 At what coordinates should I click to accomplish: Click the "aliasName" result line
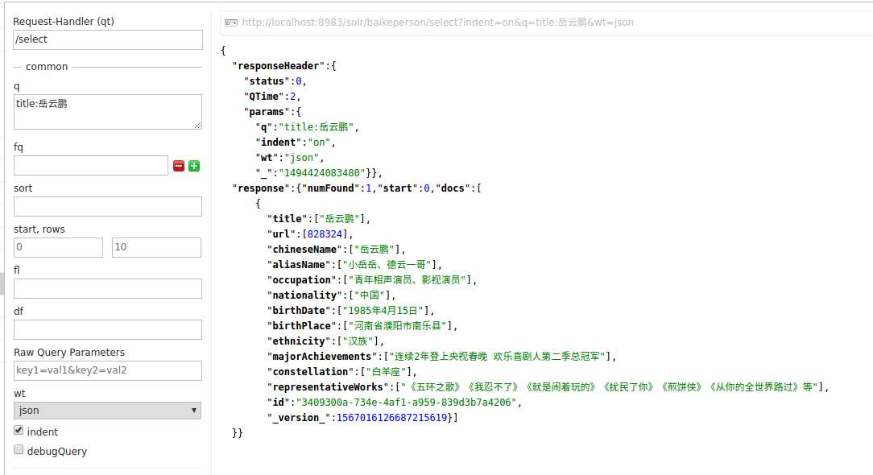[x=354, y=265]
